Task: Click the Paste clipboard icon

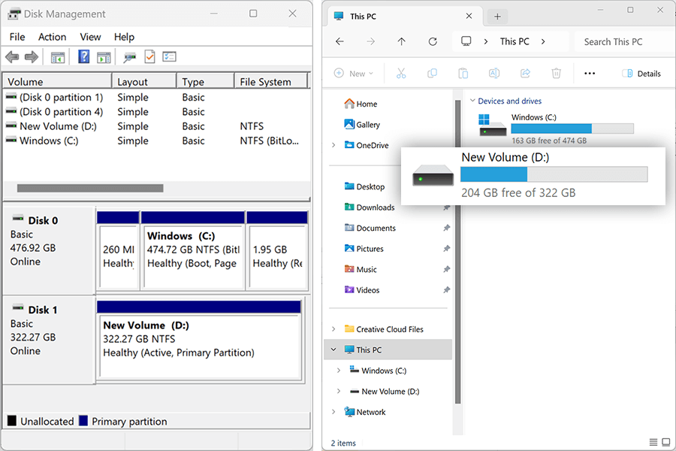Action: pos(463,74)
